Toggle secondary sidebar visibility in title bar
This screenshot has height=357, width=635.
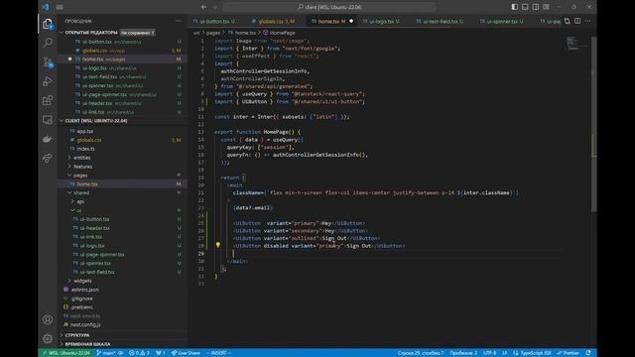tap(536, 7)
